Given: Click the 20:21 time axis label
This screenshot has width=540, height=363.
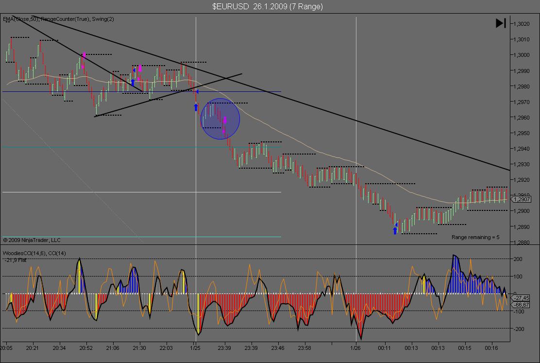Looking at the screenshot, I should [33, 348].
